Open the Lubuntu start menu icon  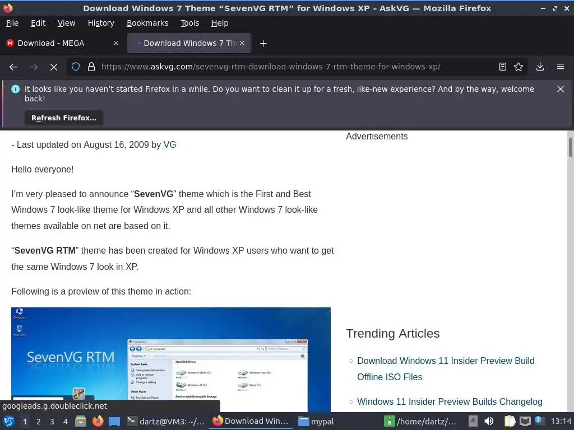[x=9, y=421]
